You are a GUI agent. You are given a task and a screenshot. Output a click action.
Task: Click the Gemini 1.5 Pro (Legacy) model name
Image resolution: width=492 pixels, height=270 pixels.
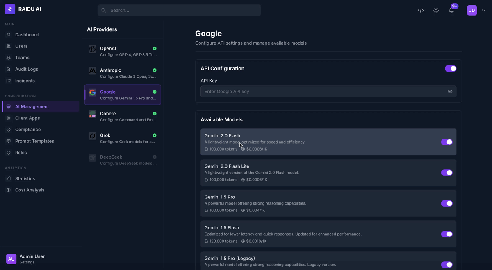[x=230, y=259]
